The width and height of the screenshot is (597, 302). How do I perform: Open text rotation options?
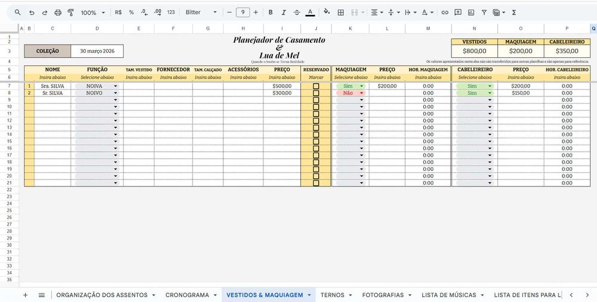(427, 12)
